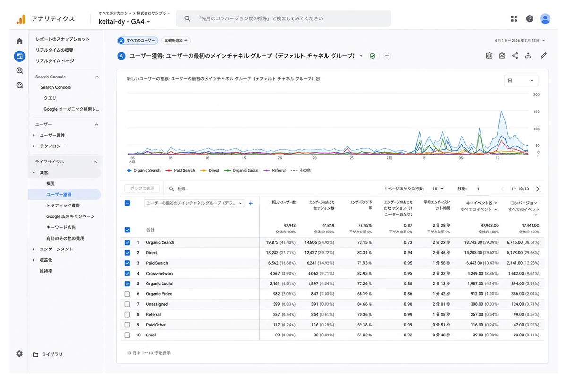Open the Explore icon in left rail

(19, 70)
